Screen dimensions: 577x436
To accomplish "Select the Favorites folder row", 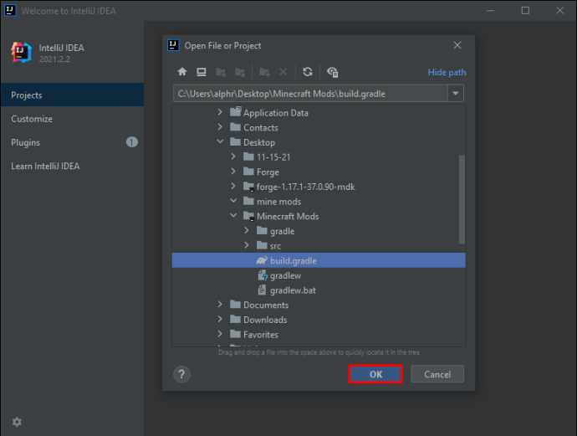I will 319,335.
